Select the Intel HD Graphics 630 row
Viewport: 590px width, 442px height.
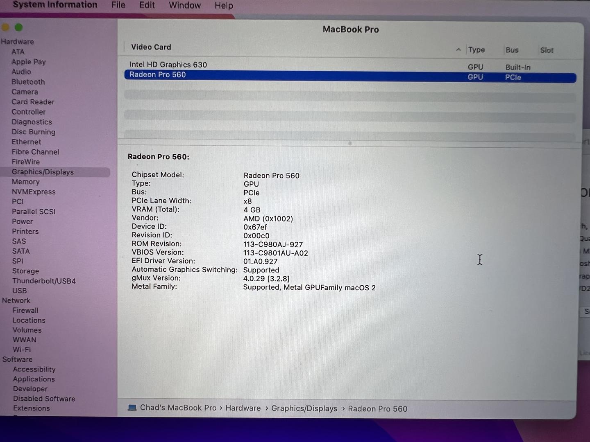(x=350, y=65)
